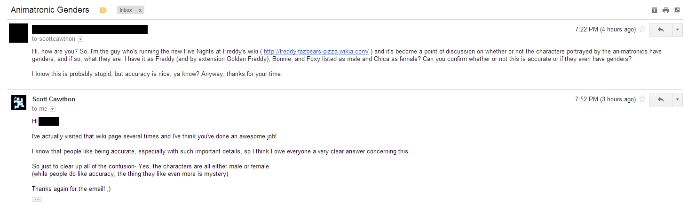This screenshot has width=688, height=212.
Task: Click the Print all icon
Action: (665, 10)
